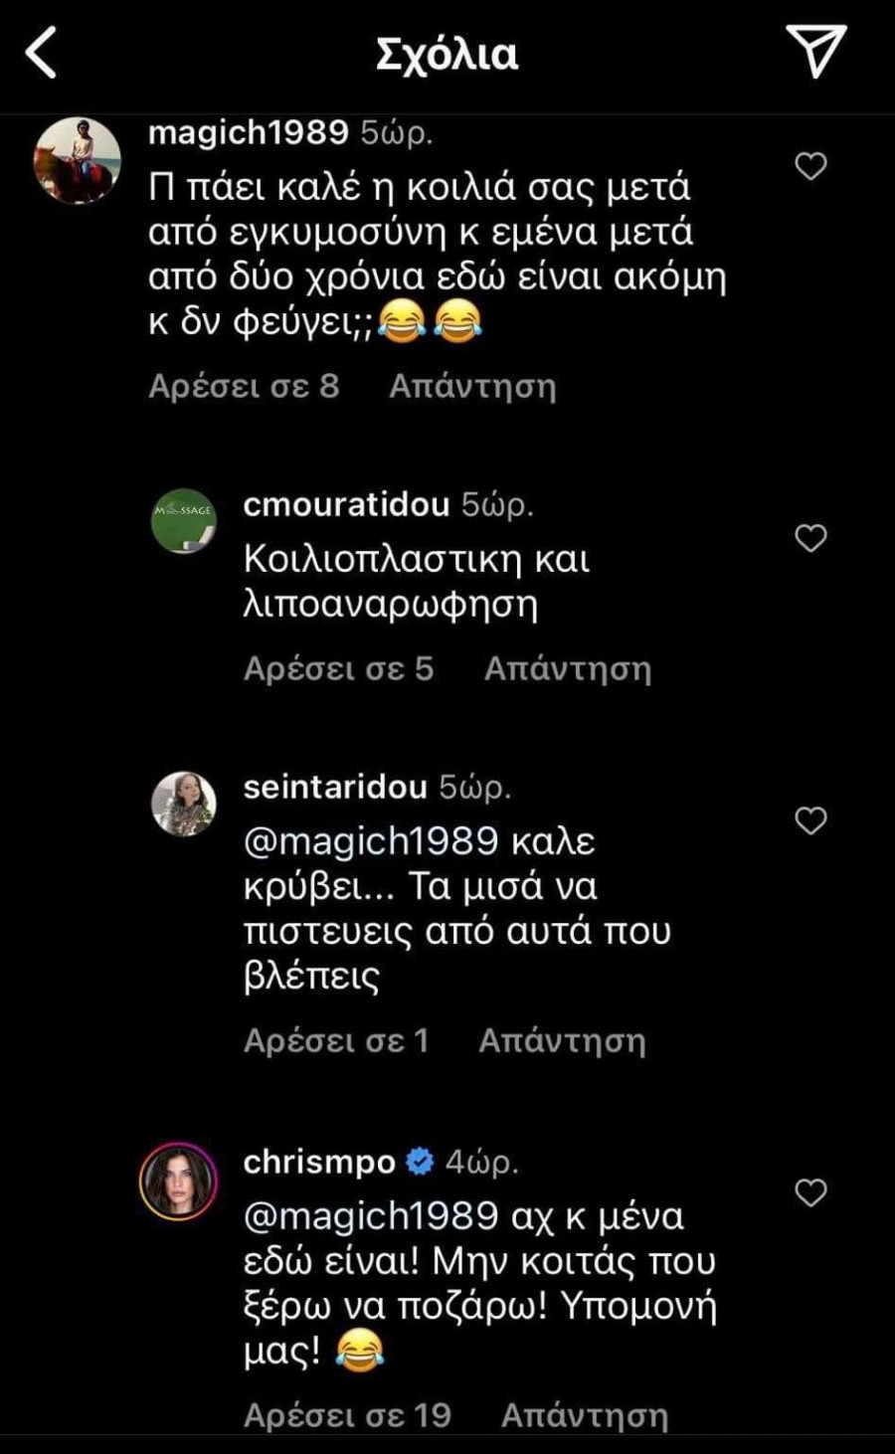Show who liked the comment with 19 likes
The height and width of the screenshot is (1454, 895).
347,1414
